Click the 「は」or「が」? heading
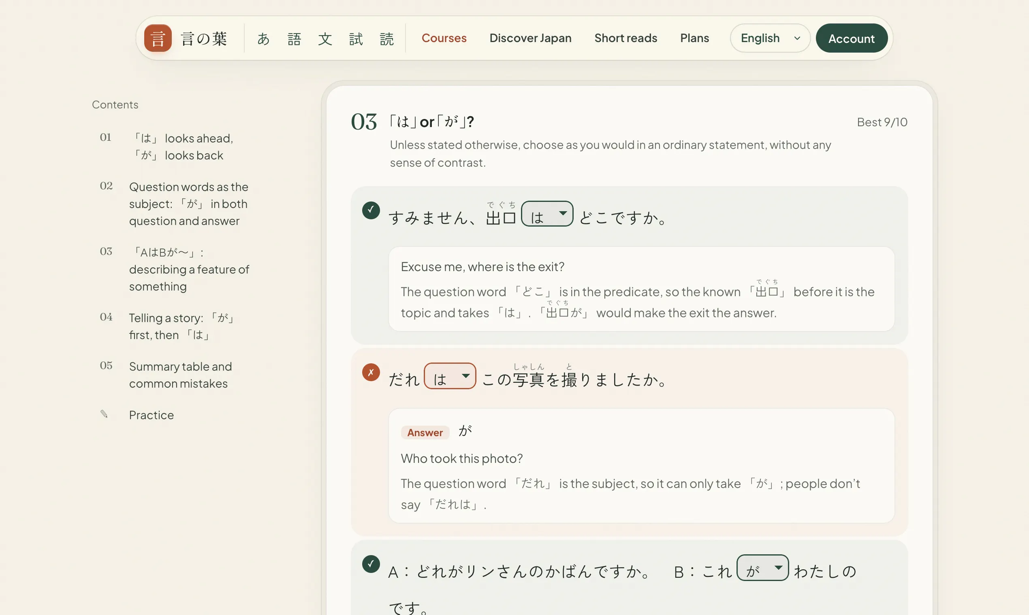 (x=431, y=121)
